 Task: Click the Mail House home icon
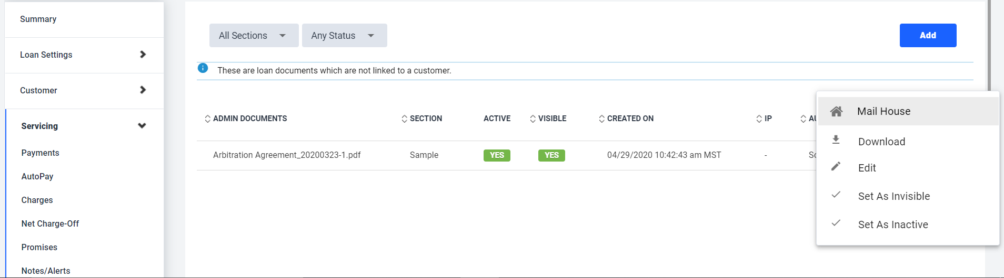[x=836, y=111]
